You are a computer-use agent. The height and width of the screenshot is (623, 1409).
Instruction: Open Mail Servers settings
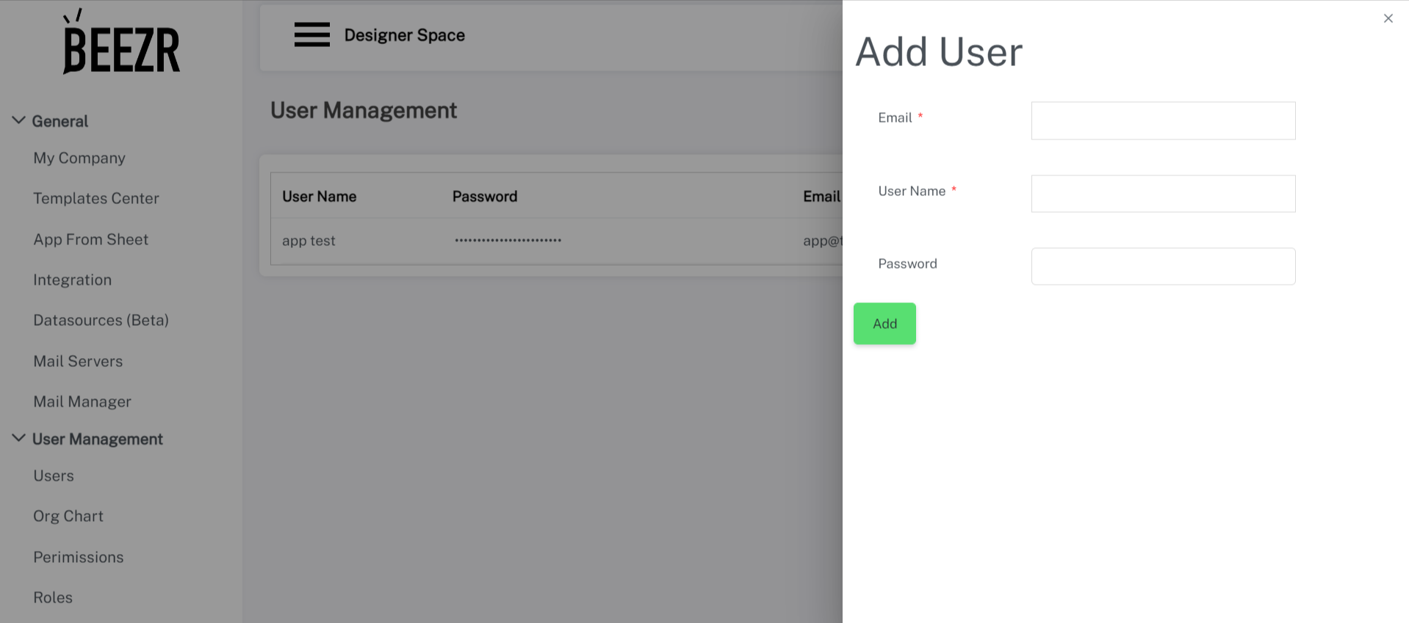[x=78, y=361]
